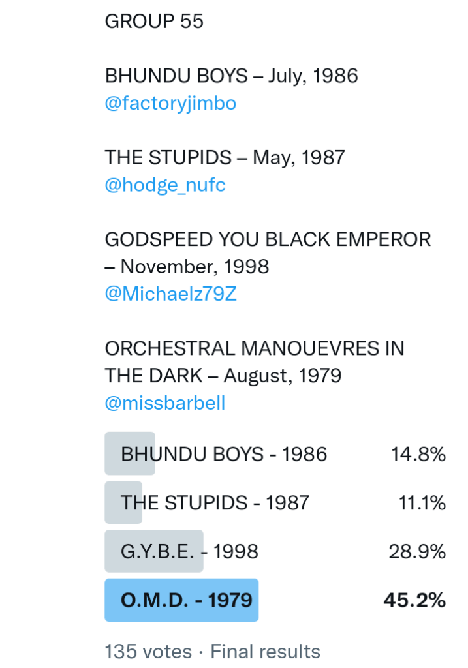Click the bold 45.2% result percentage
This screenshot has height=668, width=468.
pos(414,600)
